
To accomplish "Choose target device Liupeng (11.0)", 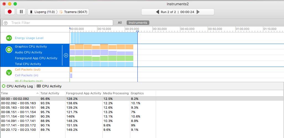I will click(42, 12).
